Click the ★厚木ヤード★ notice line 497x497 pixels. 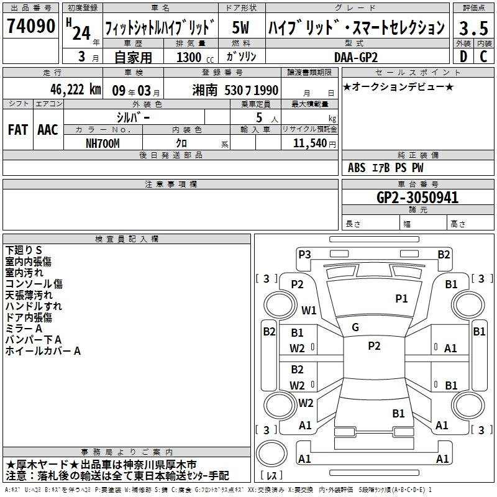click(x=101, y=465)
